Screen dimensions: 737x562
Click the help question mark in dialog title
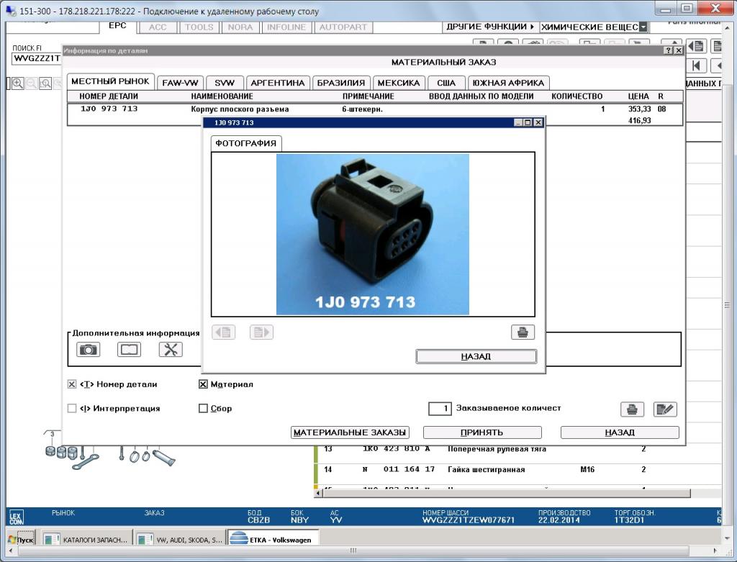click(667, 51)
